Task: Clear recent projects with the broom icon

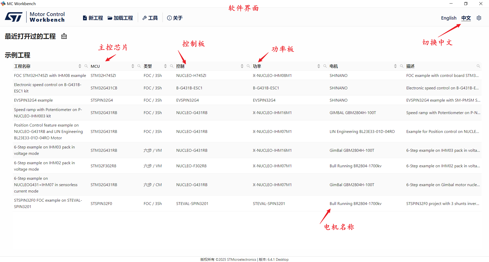Action: point(64,36)
